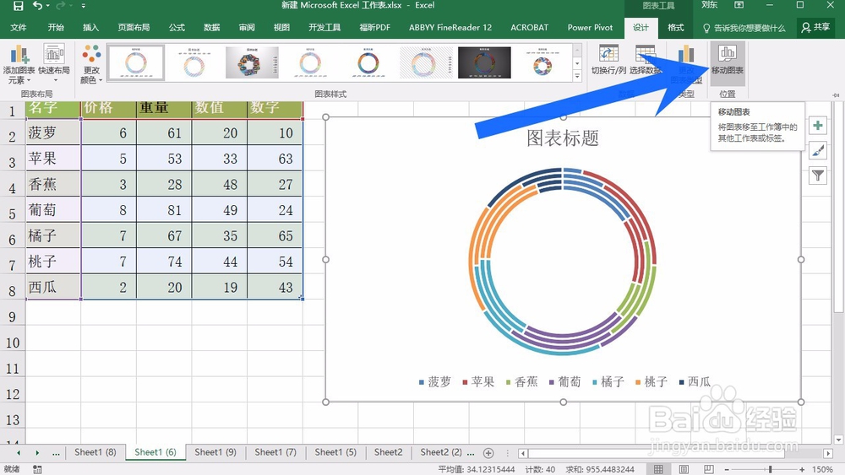Customize Quick Access Toolbar dropdown arrow

[83, 6]
